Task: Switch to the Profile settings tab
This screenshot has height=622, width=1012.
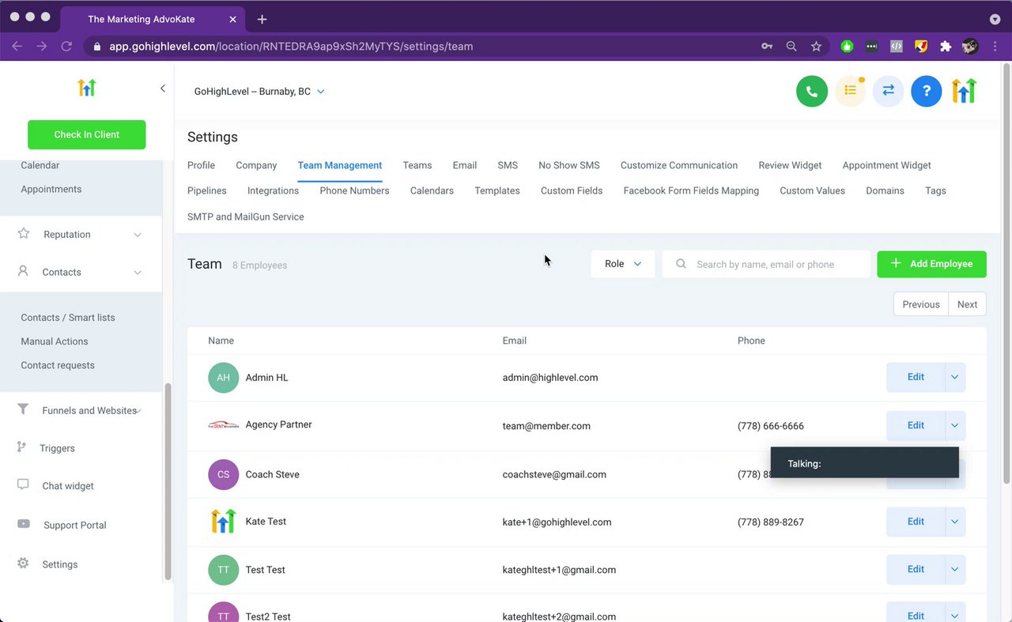Action: click(201, 165)
